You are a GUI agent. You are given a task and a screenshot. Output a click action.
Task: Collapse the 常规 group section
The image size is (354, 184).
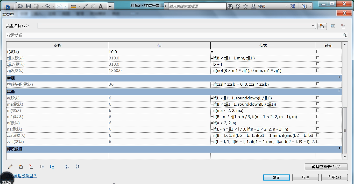coord(339,77)
